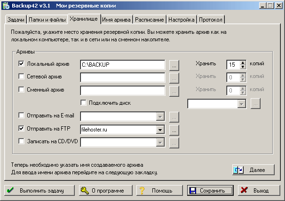Click the floppy disk Сохранить icon
Screen dimensions: 285x201
[192, 191]
